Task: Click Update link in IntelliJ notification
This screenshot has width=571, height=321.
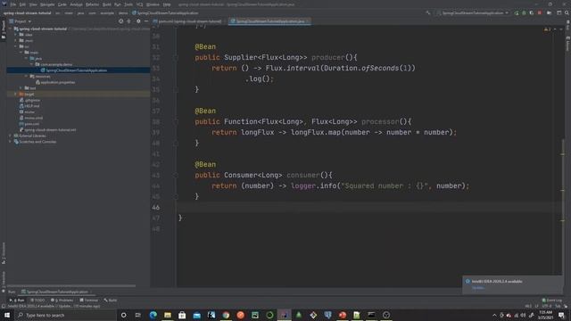Action: coord(478,288)
